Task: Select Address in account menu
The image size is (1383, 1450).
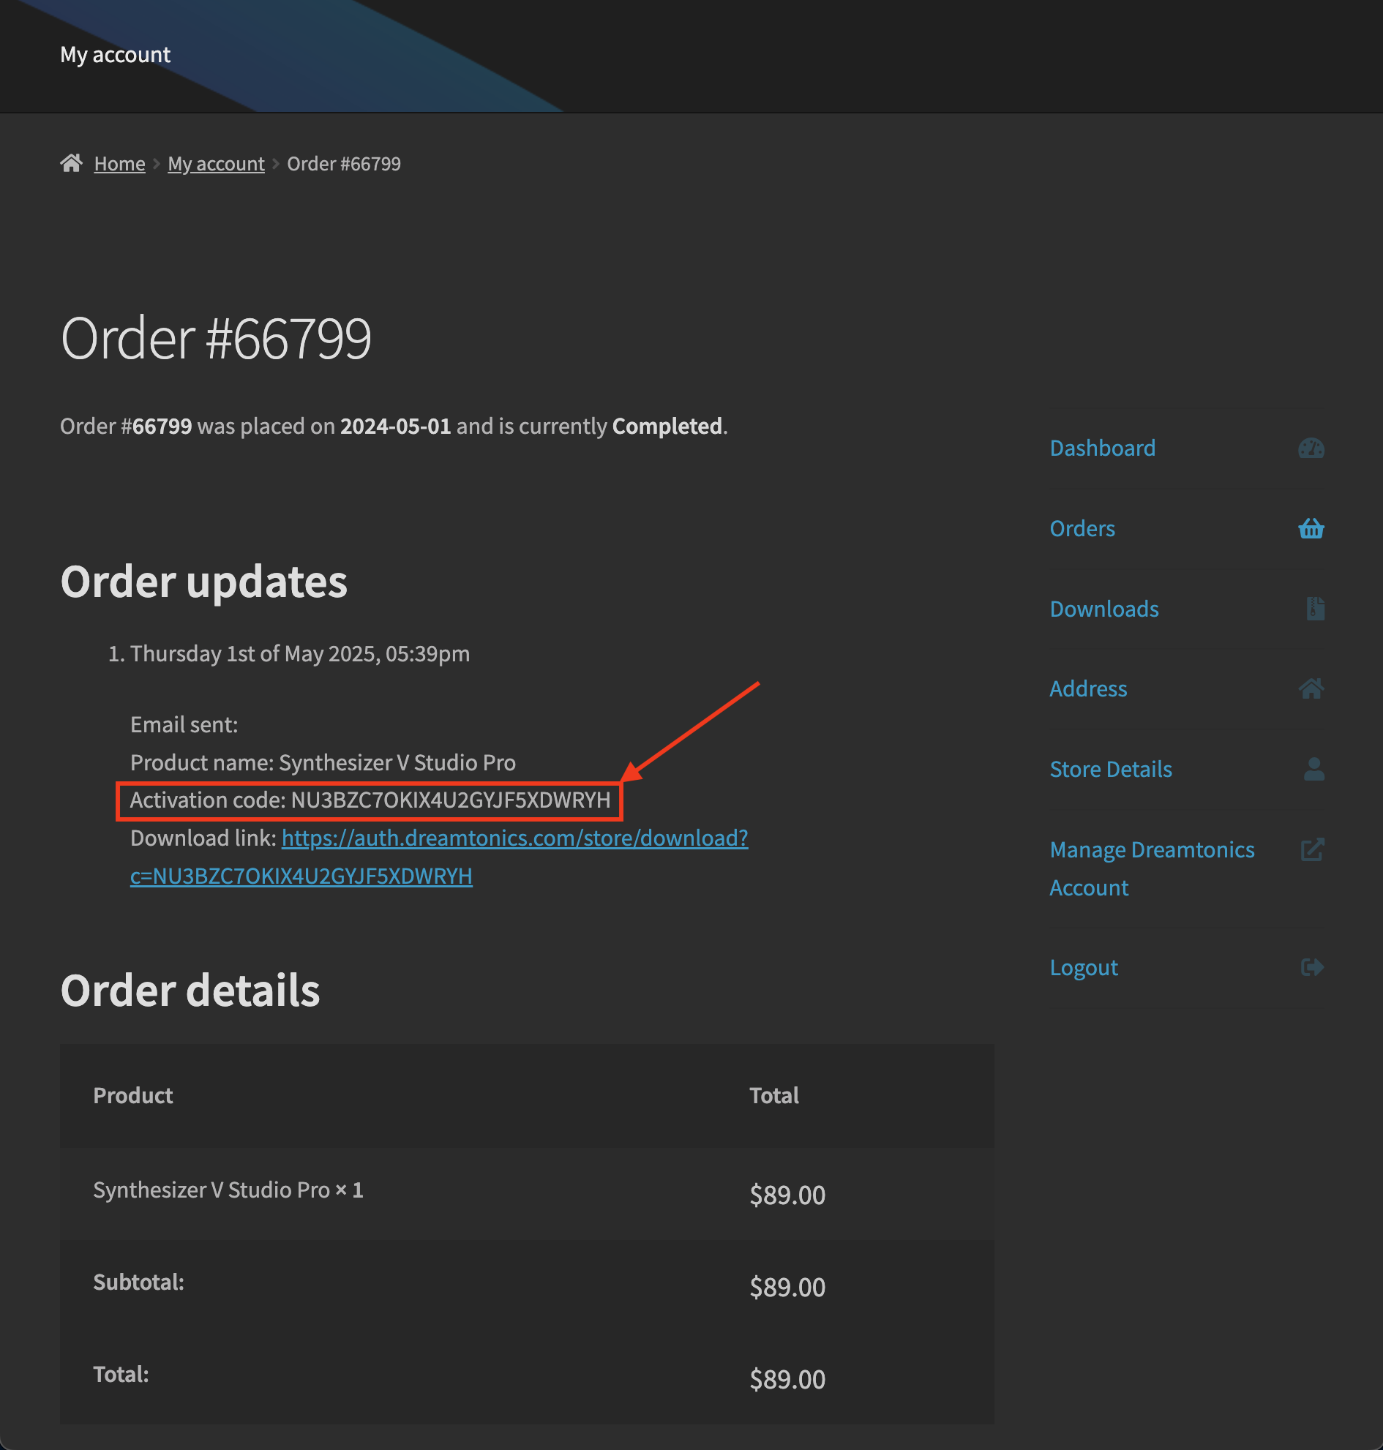Action: pos(1088,688)
